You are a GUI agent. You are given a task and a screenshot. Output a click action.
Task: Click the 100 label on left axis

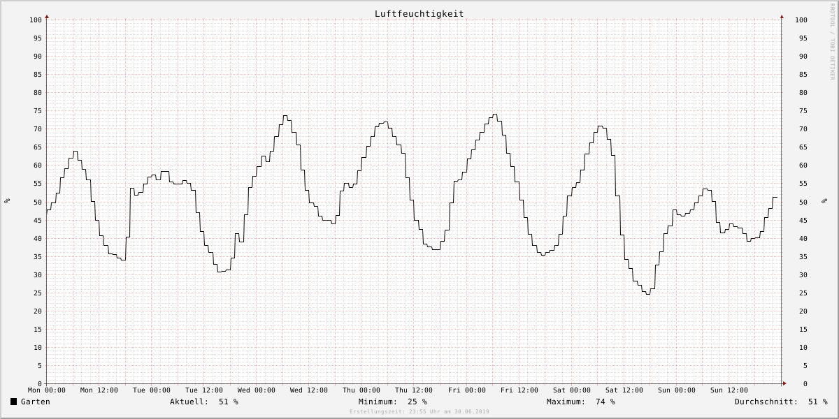(36, 20)
